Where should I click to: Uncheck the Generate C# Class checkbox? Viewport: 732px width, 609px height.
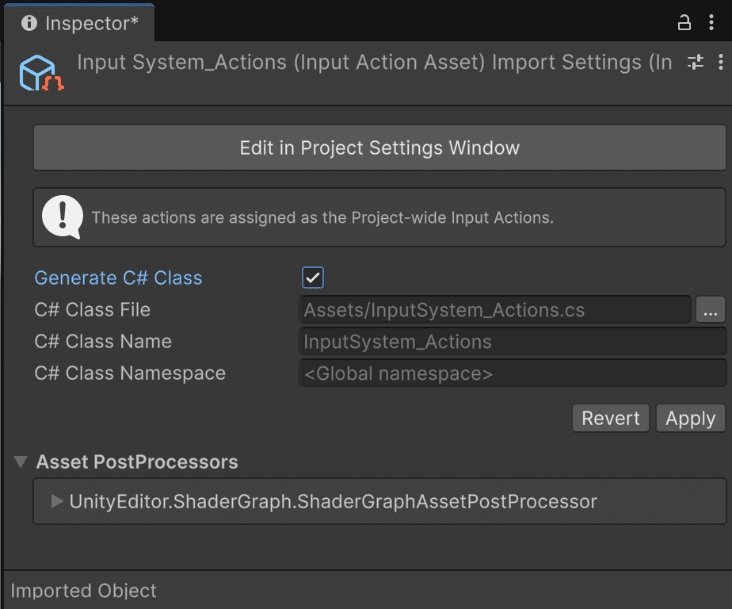click(313, 278)
